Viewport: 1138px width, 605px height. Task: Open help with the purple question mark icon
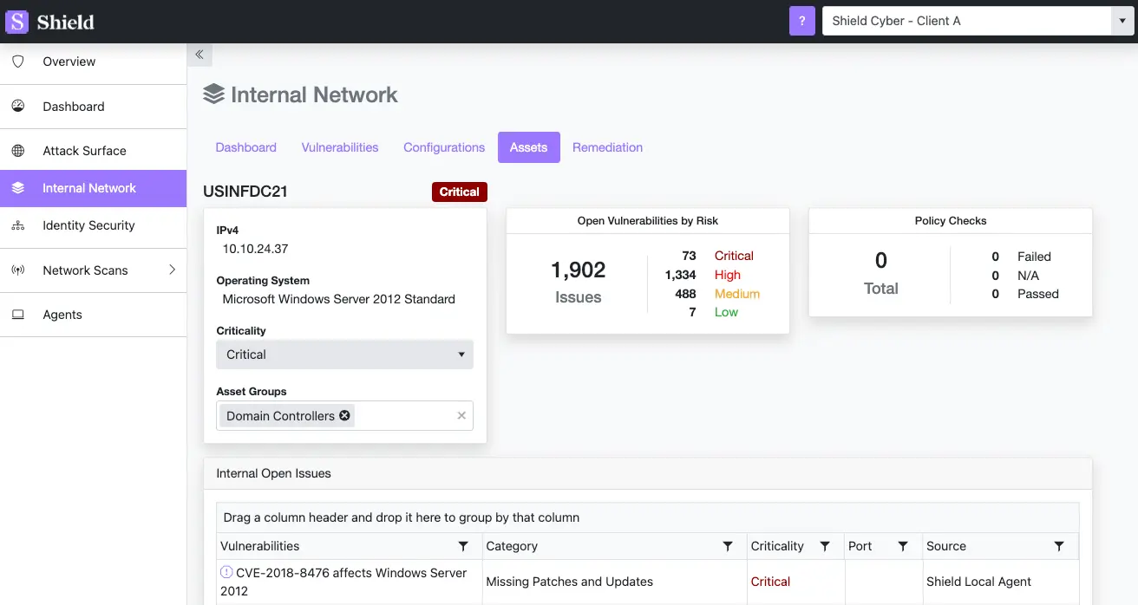pyautogui.click(x=801, y=19)
